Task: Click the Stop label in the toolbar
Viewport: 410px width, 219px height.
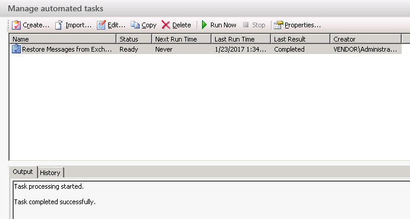Action: coord(258,25)
